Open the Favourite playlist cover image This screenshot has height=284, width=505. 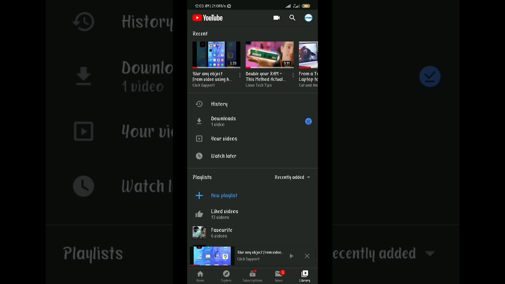[199, 233]
